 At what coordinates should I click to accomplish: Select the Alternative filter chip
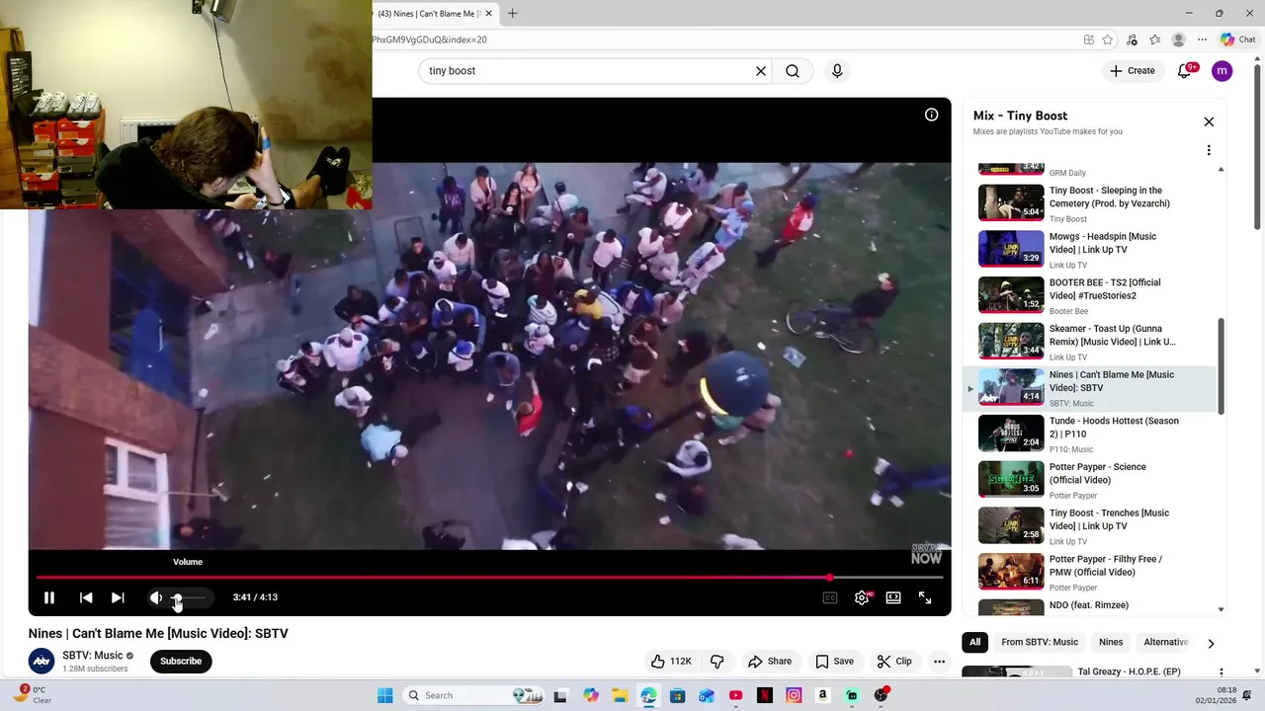(1166, 642)
